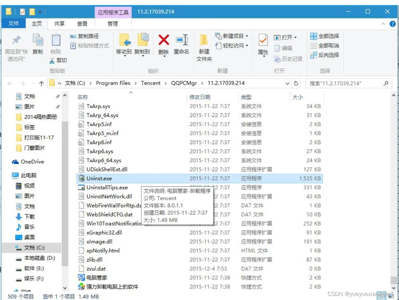Switch to the 共享 ribbon tab

[59, 23]
